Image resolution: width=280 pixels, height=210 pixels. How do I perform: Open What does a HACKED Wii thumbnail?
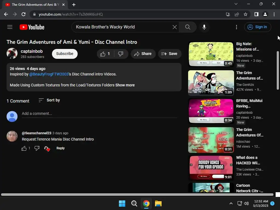(x=211, y=168)
